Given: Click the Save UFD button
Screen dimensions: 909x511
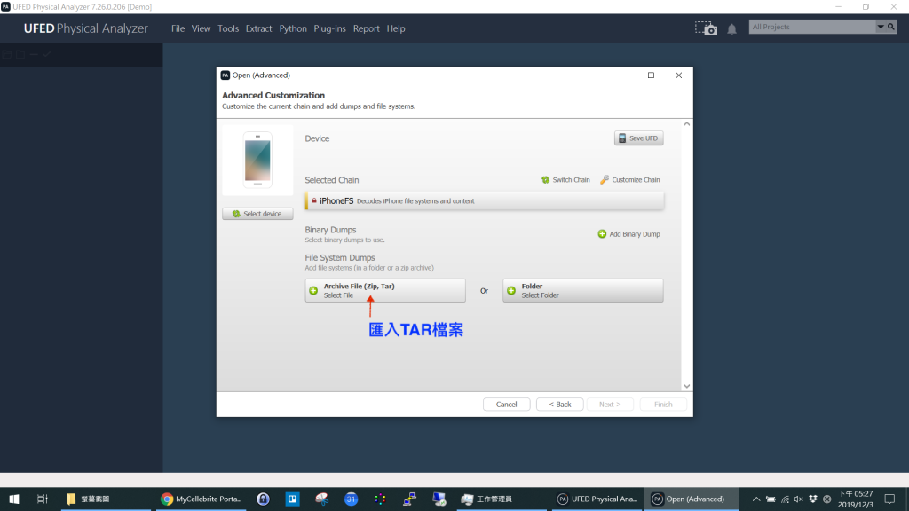Looking at the screenshot, I should (x=638, y=138).
